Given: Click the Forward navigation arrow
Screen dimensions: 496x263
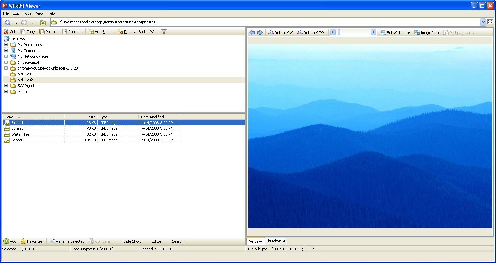Looking at the screenshot, I should click(x=24, y=23).
